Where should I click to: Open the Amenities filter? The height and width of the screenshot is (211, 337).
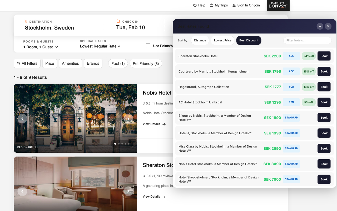70,63
